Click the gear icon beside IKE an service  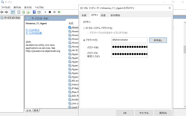70,80
